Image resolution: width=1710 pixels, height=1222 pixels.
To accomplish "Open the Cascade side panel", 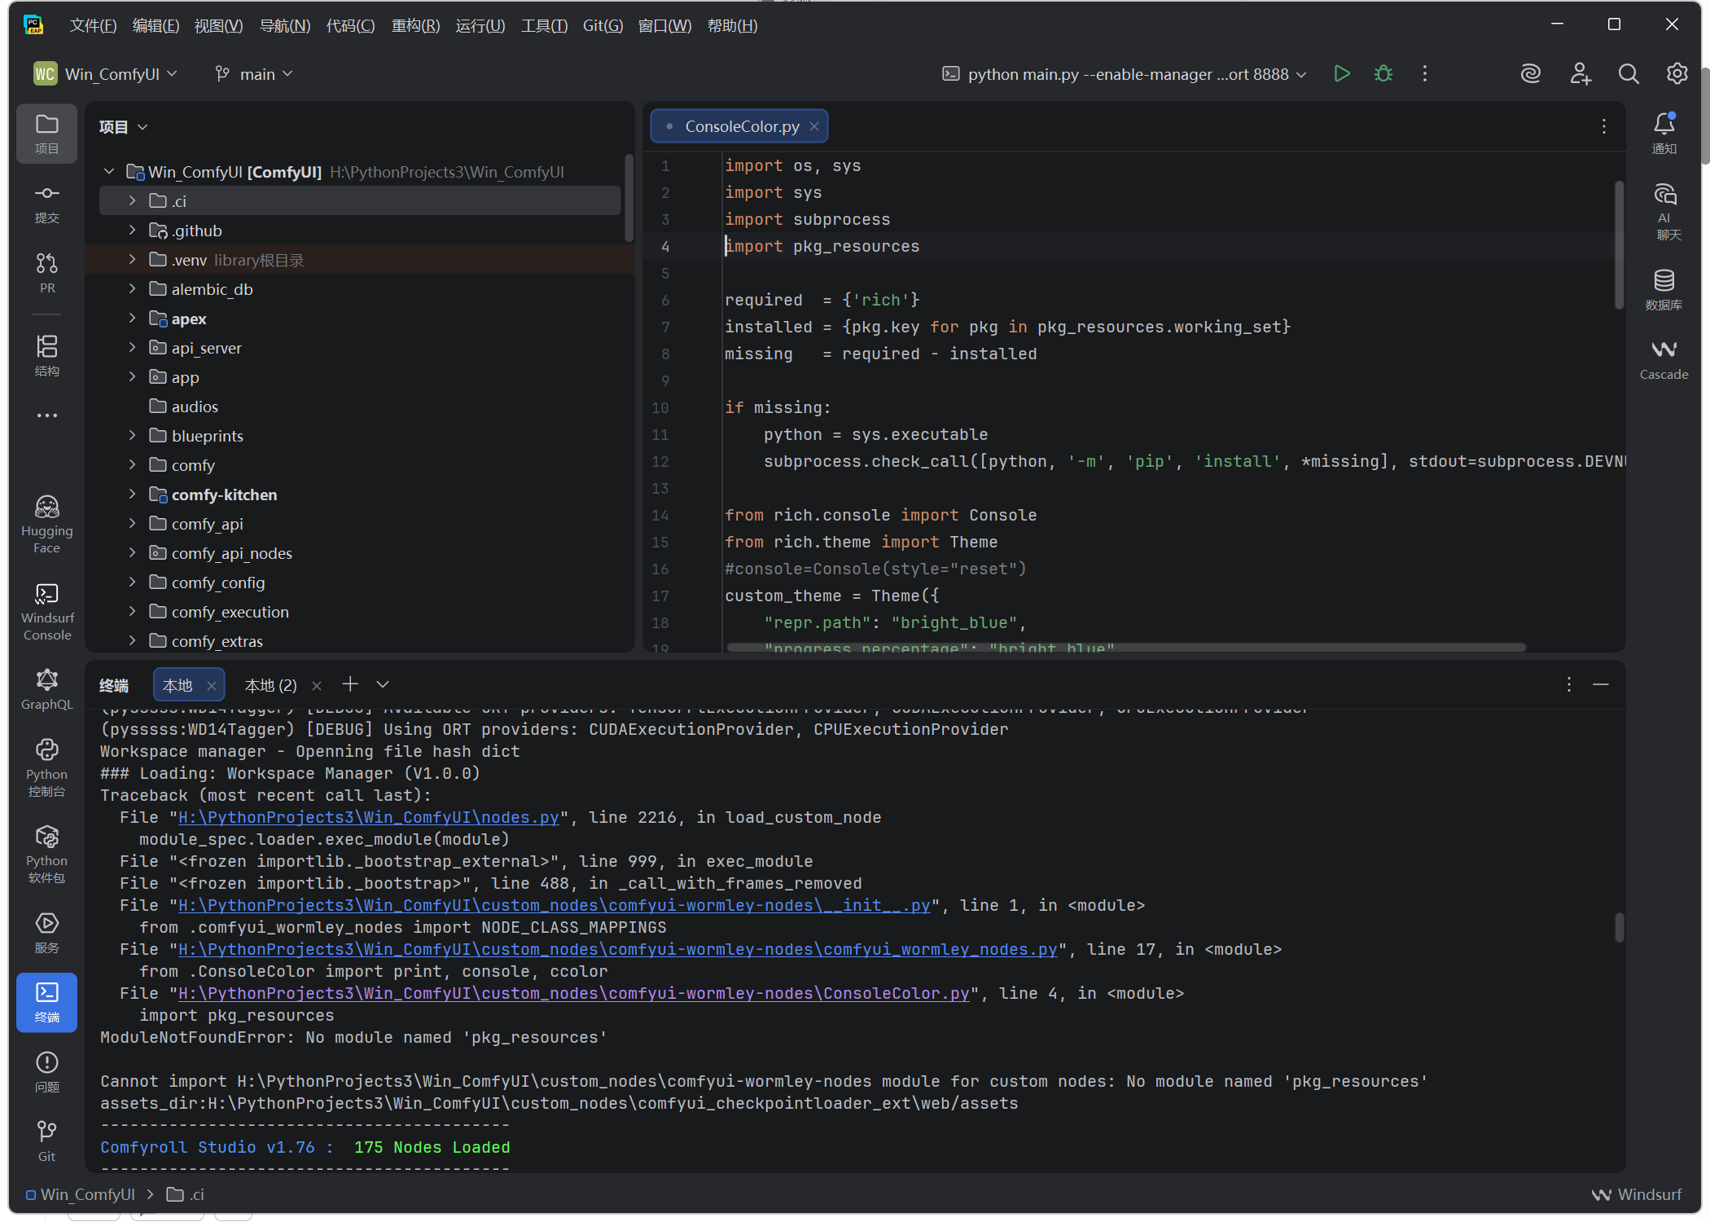I will pos(1664,358).
